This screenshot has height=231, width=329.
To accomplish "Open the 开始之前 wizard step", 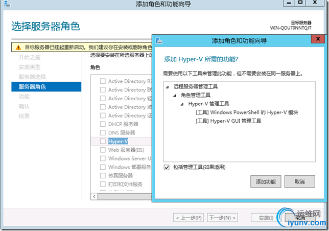I will coord(30,57).
